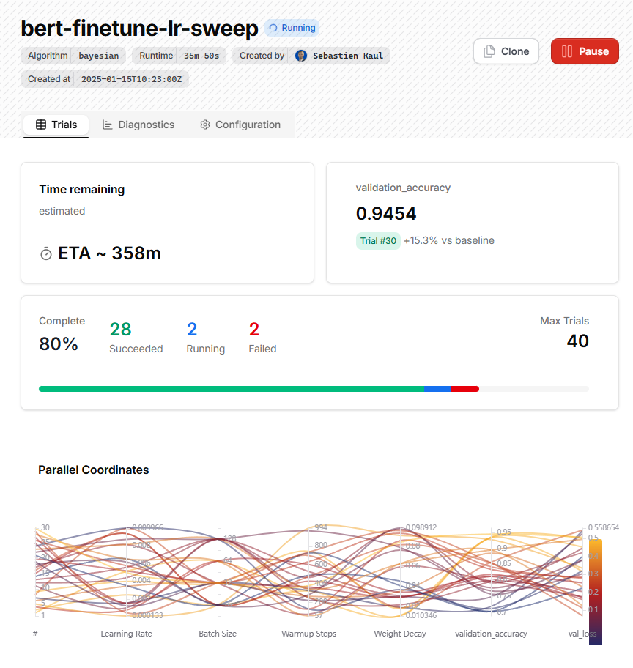The width and height of the screenshot is (633, 668).
Task: Click the bayesian algorithm tag
Action: click(x=98, y=56)
